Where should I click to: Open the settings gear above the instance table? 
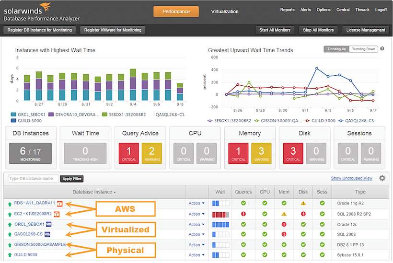coord(382,178)
